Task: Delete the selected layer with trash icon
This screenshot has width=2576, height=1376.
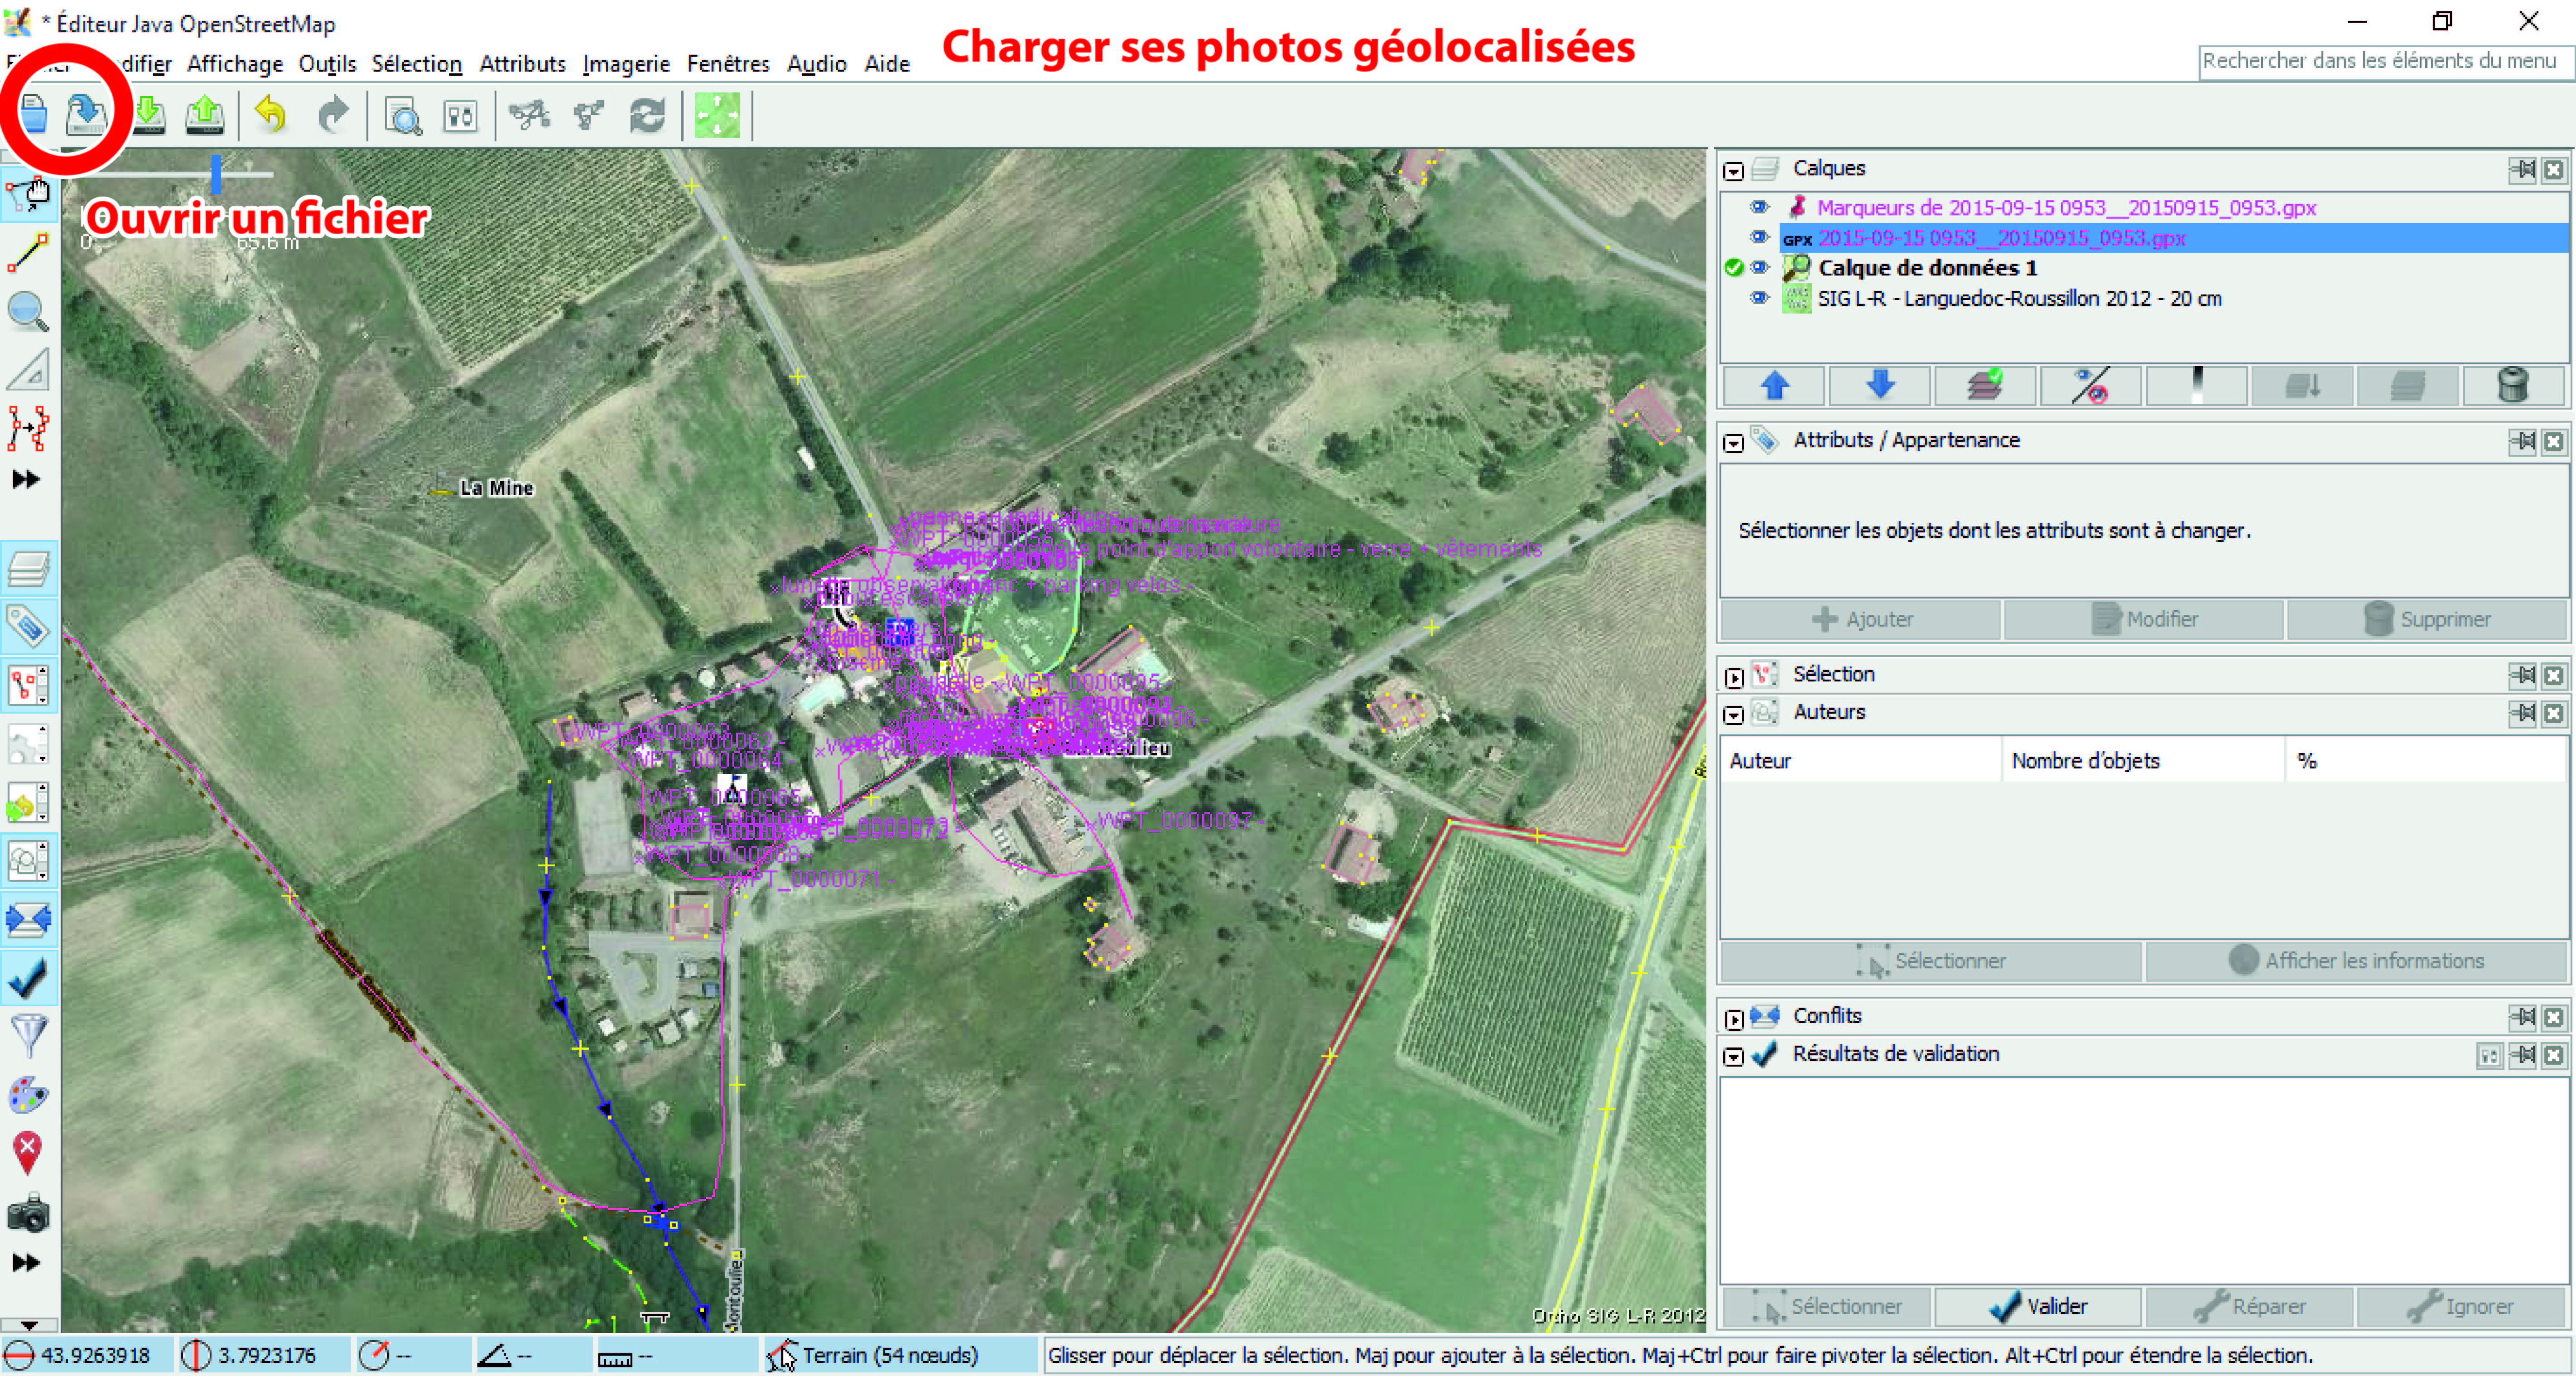Action: pyautogui.click(x=2513, y=386)
